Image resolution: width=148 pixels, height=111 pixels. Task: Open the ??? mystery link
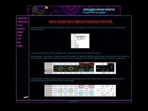pyautogui.click(x=19, y=39)
